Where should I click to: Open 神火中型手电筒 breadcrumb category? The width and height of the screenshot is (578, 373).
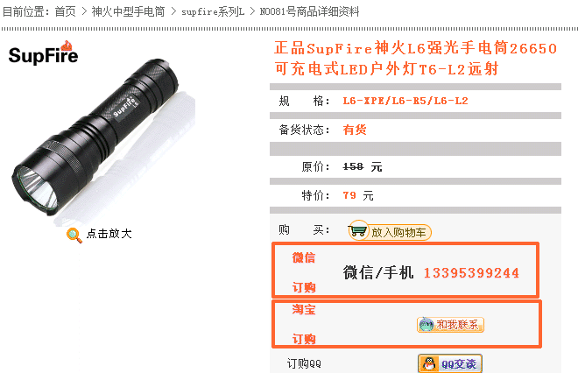[x=128, y=11]
